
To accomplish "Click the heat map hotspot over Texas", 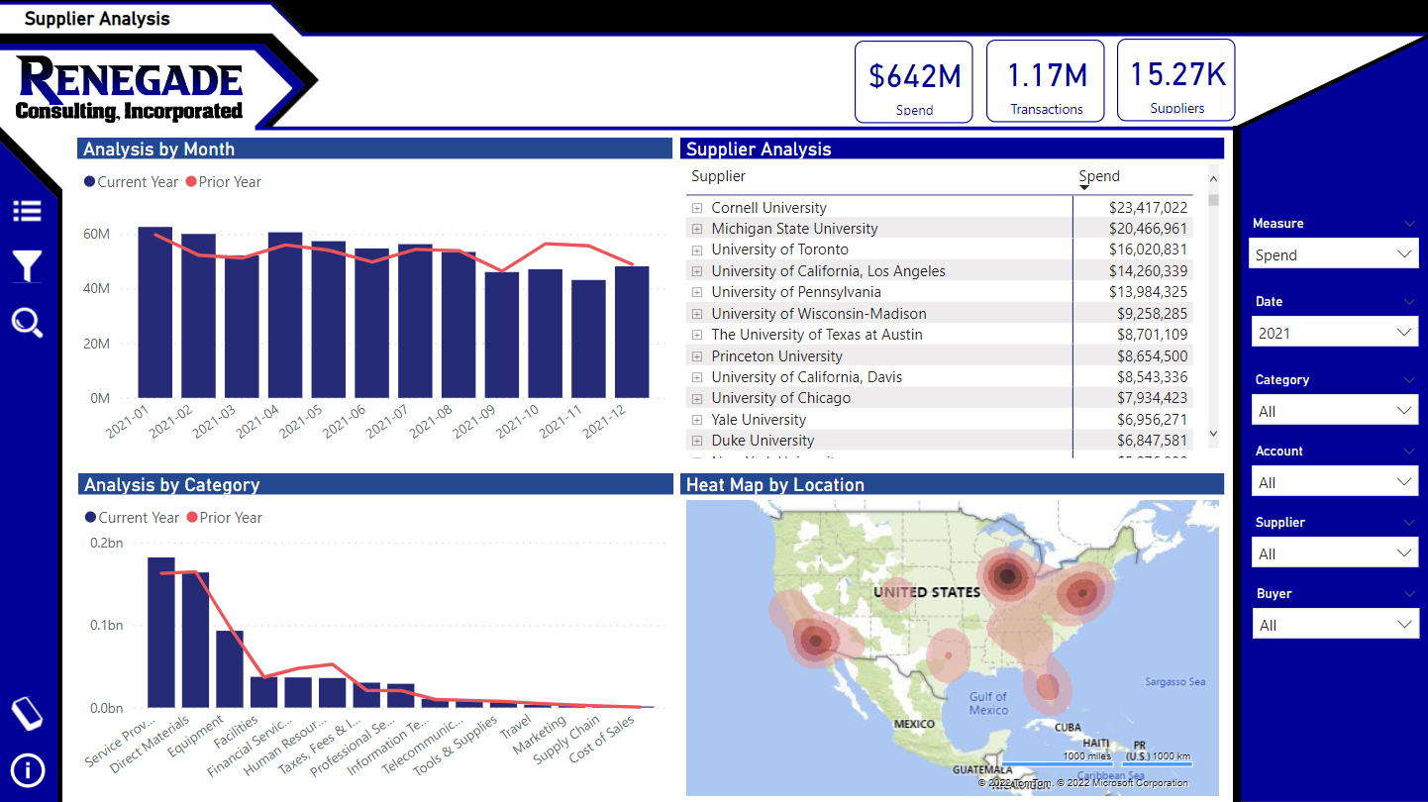I will pyautogui.click(x=949, y=654).
